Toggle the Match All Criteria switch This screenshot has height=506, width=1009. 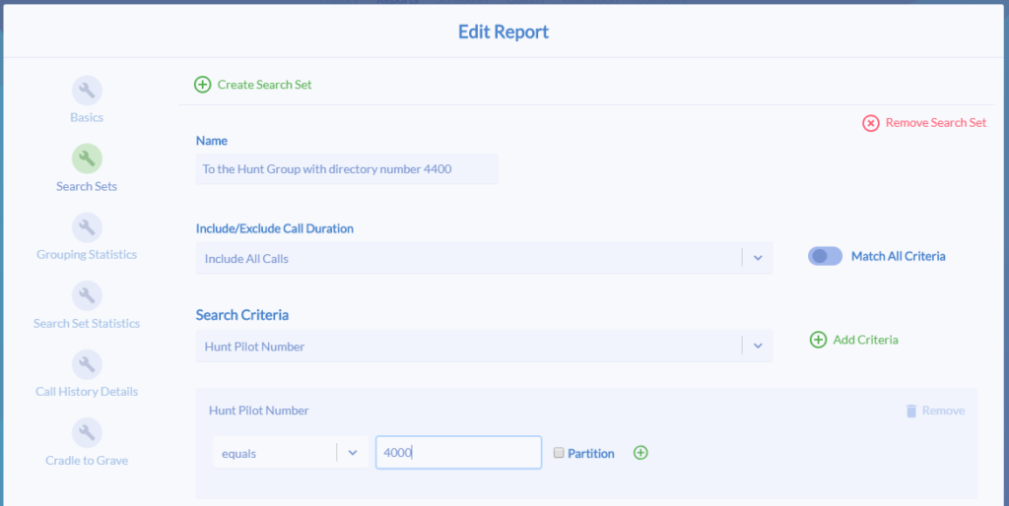click(825, 256)
